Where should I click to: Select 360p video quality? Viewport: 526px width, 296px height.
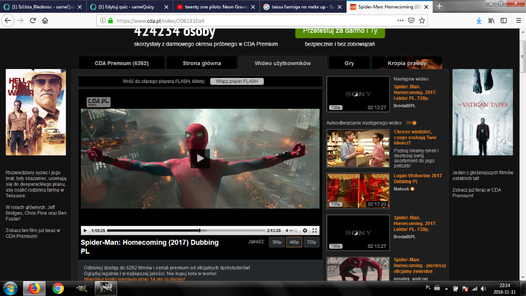coord(276,242)
